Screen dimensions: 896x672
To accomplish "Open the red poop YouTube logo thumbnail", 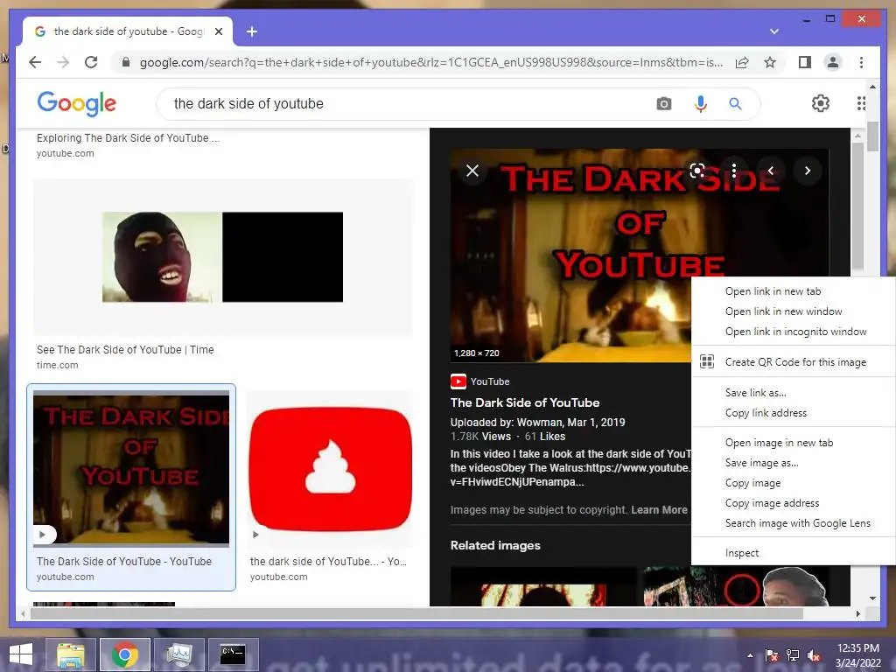I will (330, 469).
